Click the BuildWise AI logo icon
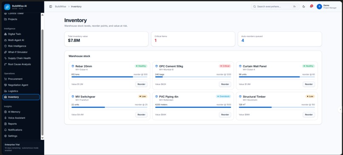Screen dimensions: 343x155 7,7
